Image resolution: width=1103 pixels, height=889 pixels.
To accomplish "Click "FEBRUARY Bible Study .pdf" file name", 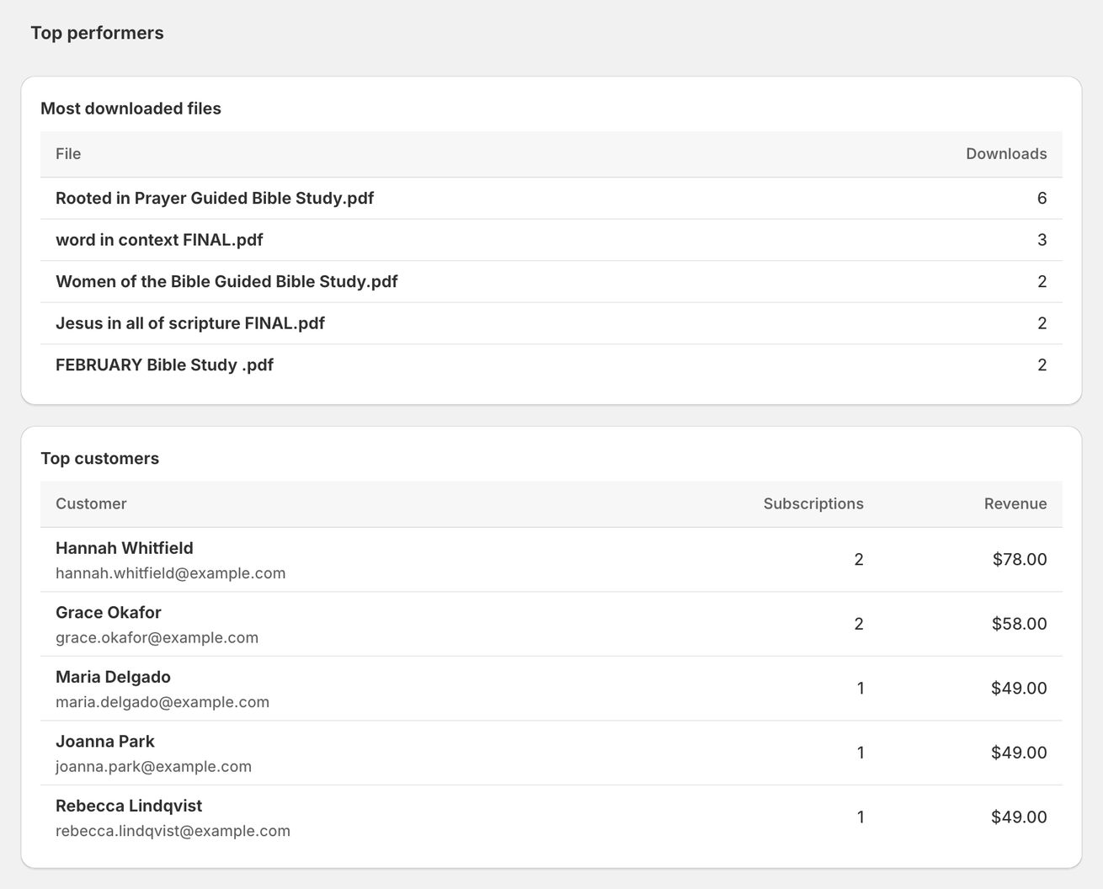I will (164, 365).
